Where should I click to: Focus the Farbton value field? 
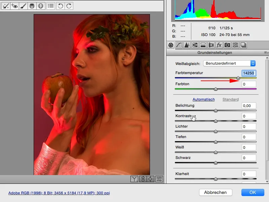click(x=249, y=84)
